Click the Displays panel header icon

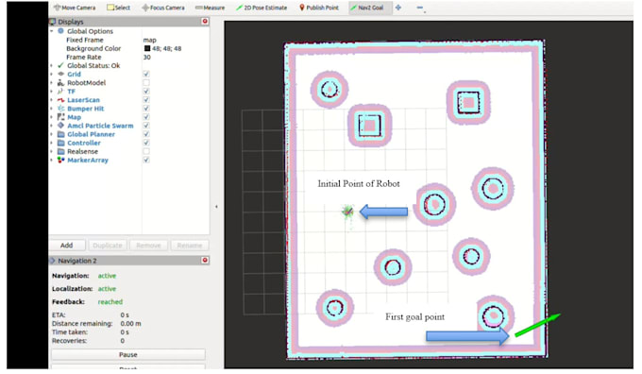pyautogui.click(x=53, y=22)
